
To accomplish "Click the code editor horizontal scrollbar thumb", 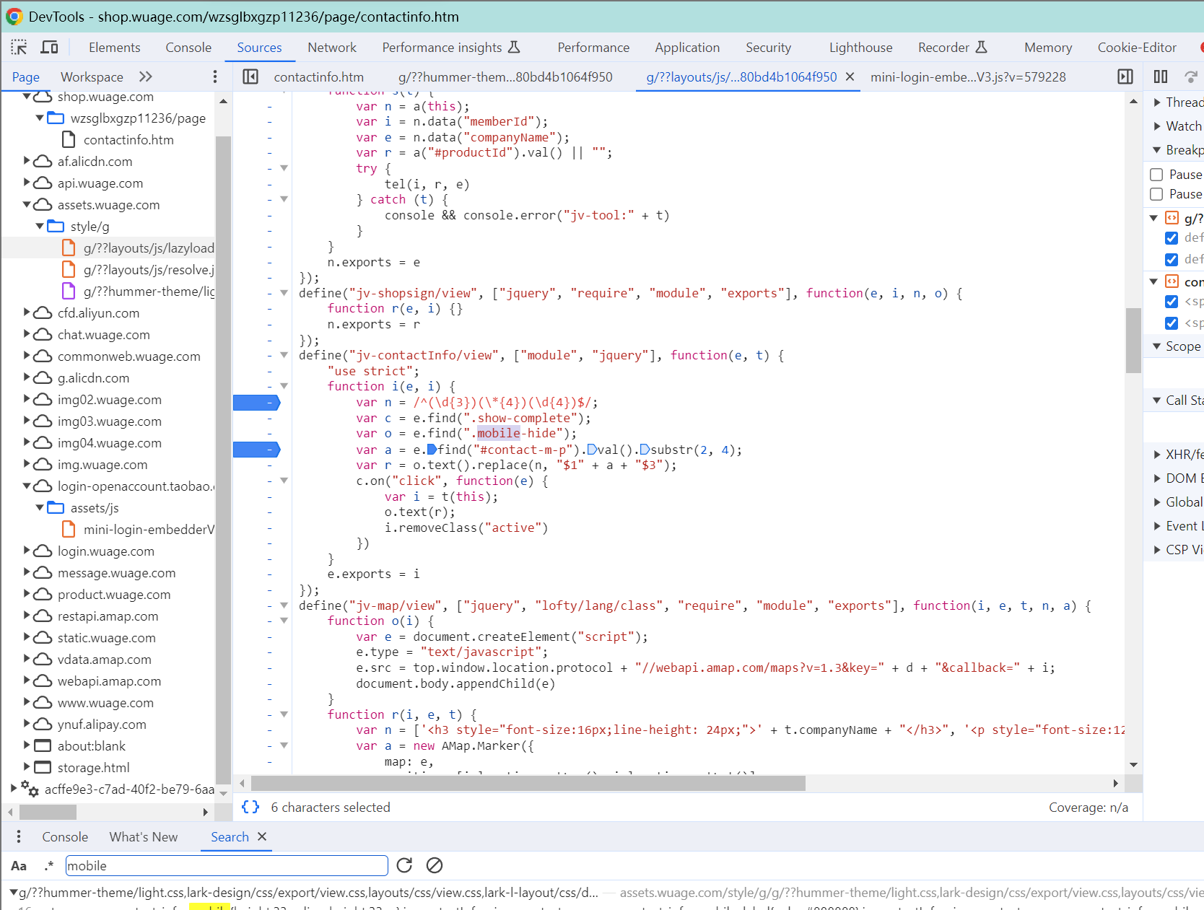I will (528, 783).
